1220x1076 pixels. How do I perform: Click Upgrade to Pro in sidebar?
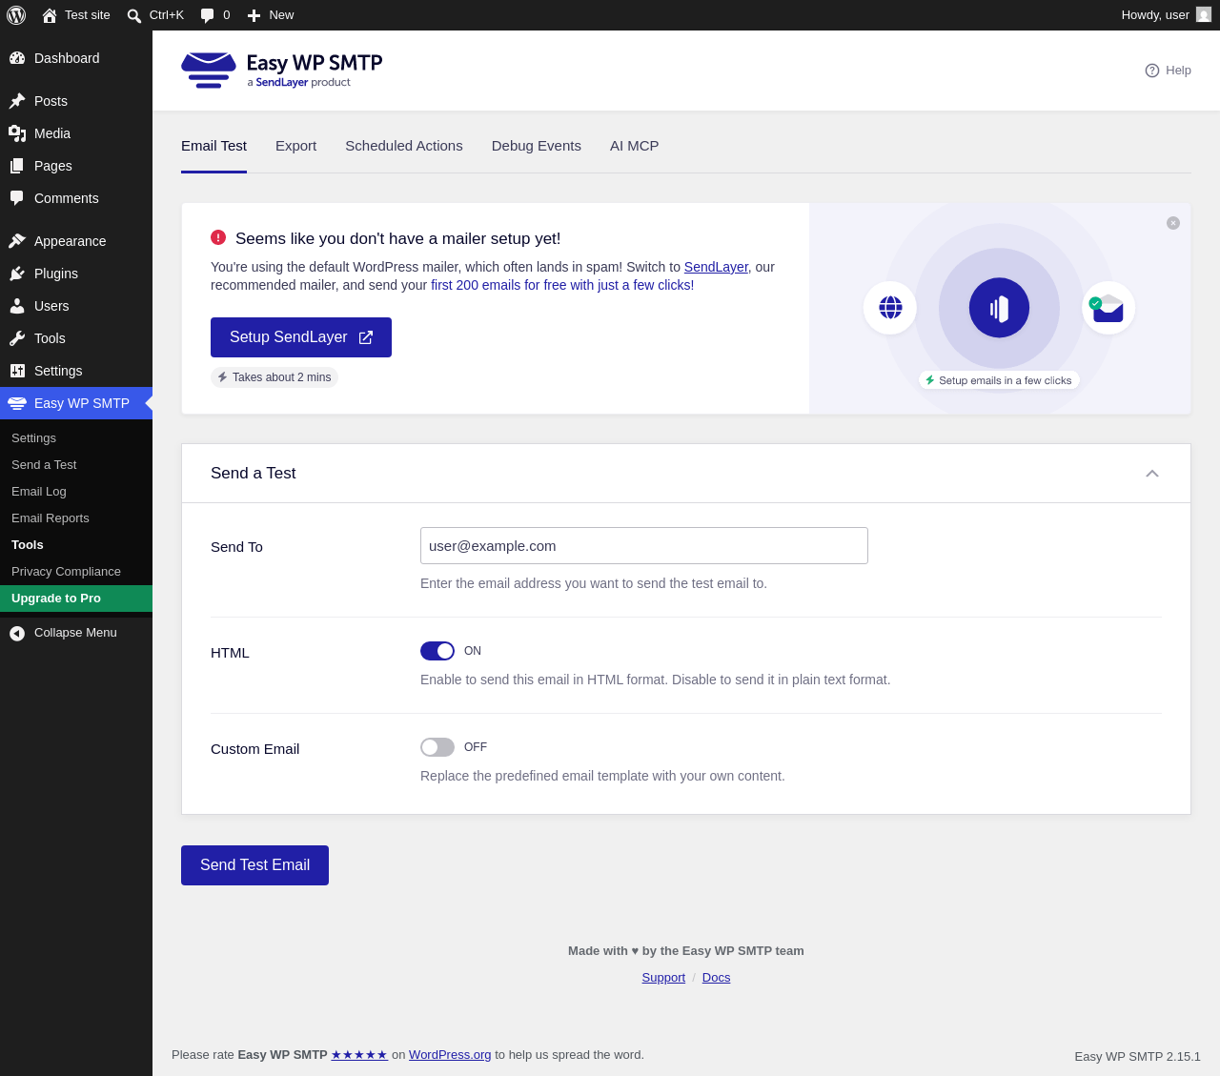[76, 599]
